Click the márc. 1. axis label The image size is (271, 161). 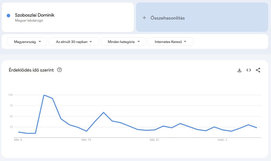(222, 140)
